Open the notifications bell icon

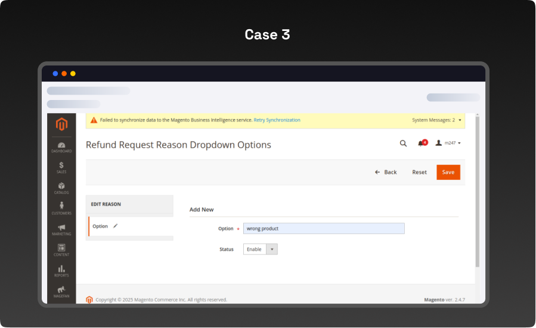pos(422,143)
